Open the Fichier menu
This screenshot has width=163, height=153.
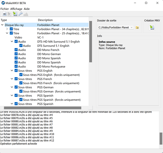[5, 9]
